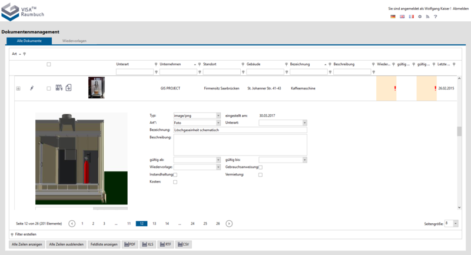Open the Wiedervorlage dropdown

click(x=218, y=167)
